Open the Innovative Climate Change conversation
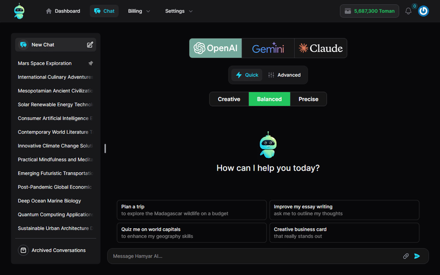Screen dimensions: 440x275 point(56,146)
